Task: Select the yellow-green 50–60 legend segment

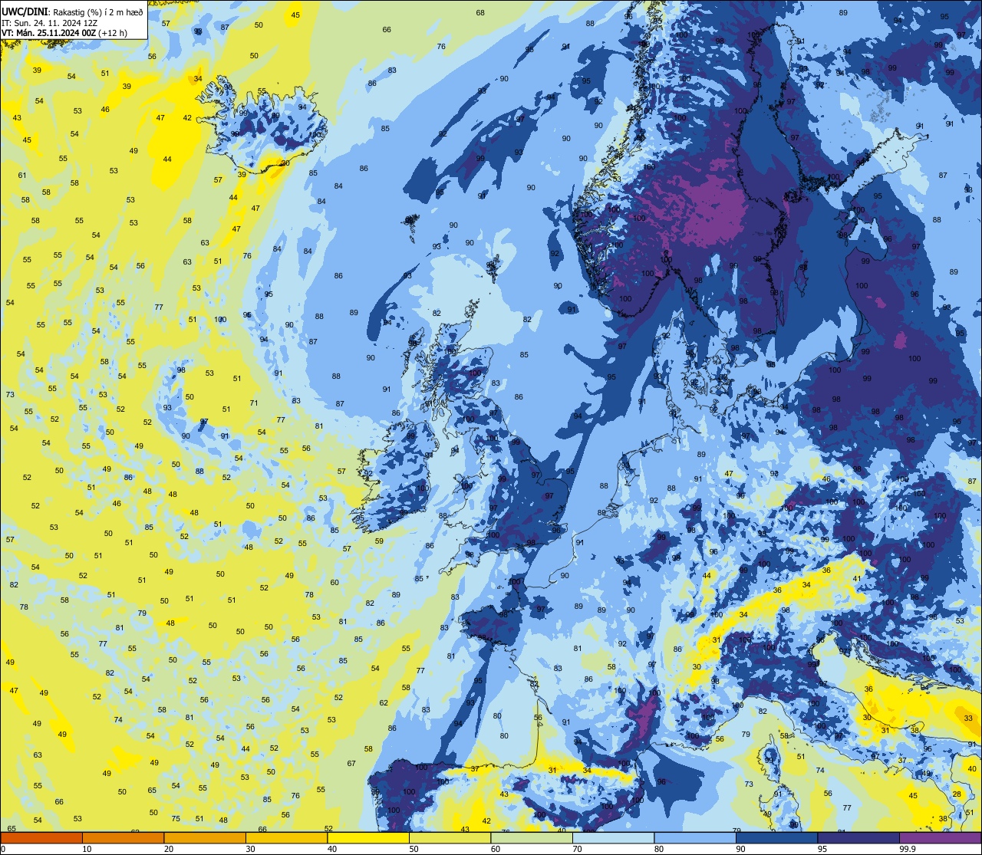Action: [x=450, y=838]
